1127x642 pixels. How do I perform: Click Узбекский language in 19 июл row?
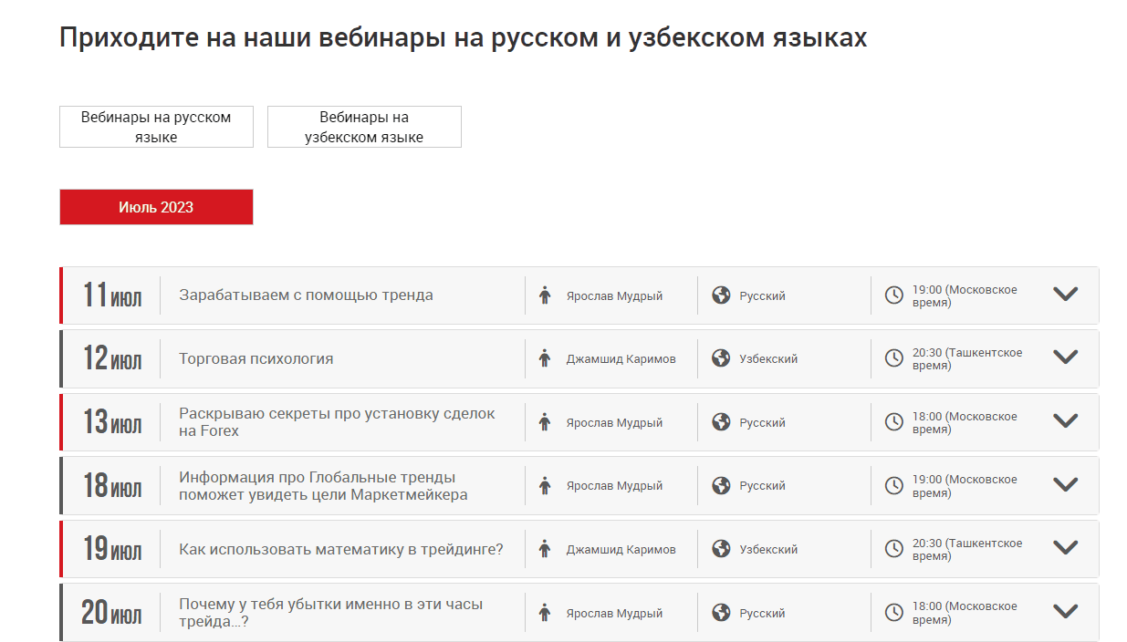point(768,549)
